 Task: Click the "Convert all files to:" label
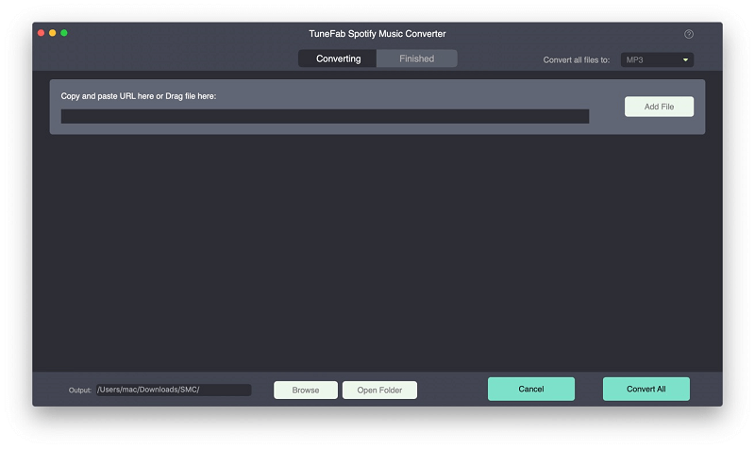point(576,60)
